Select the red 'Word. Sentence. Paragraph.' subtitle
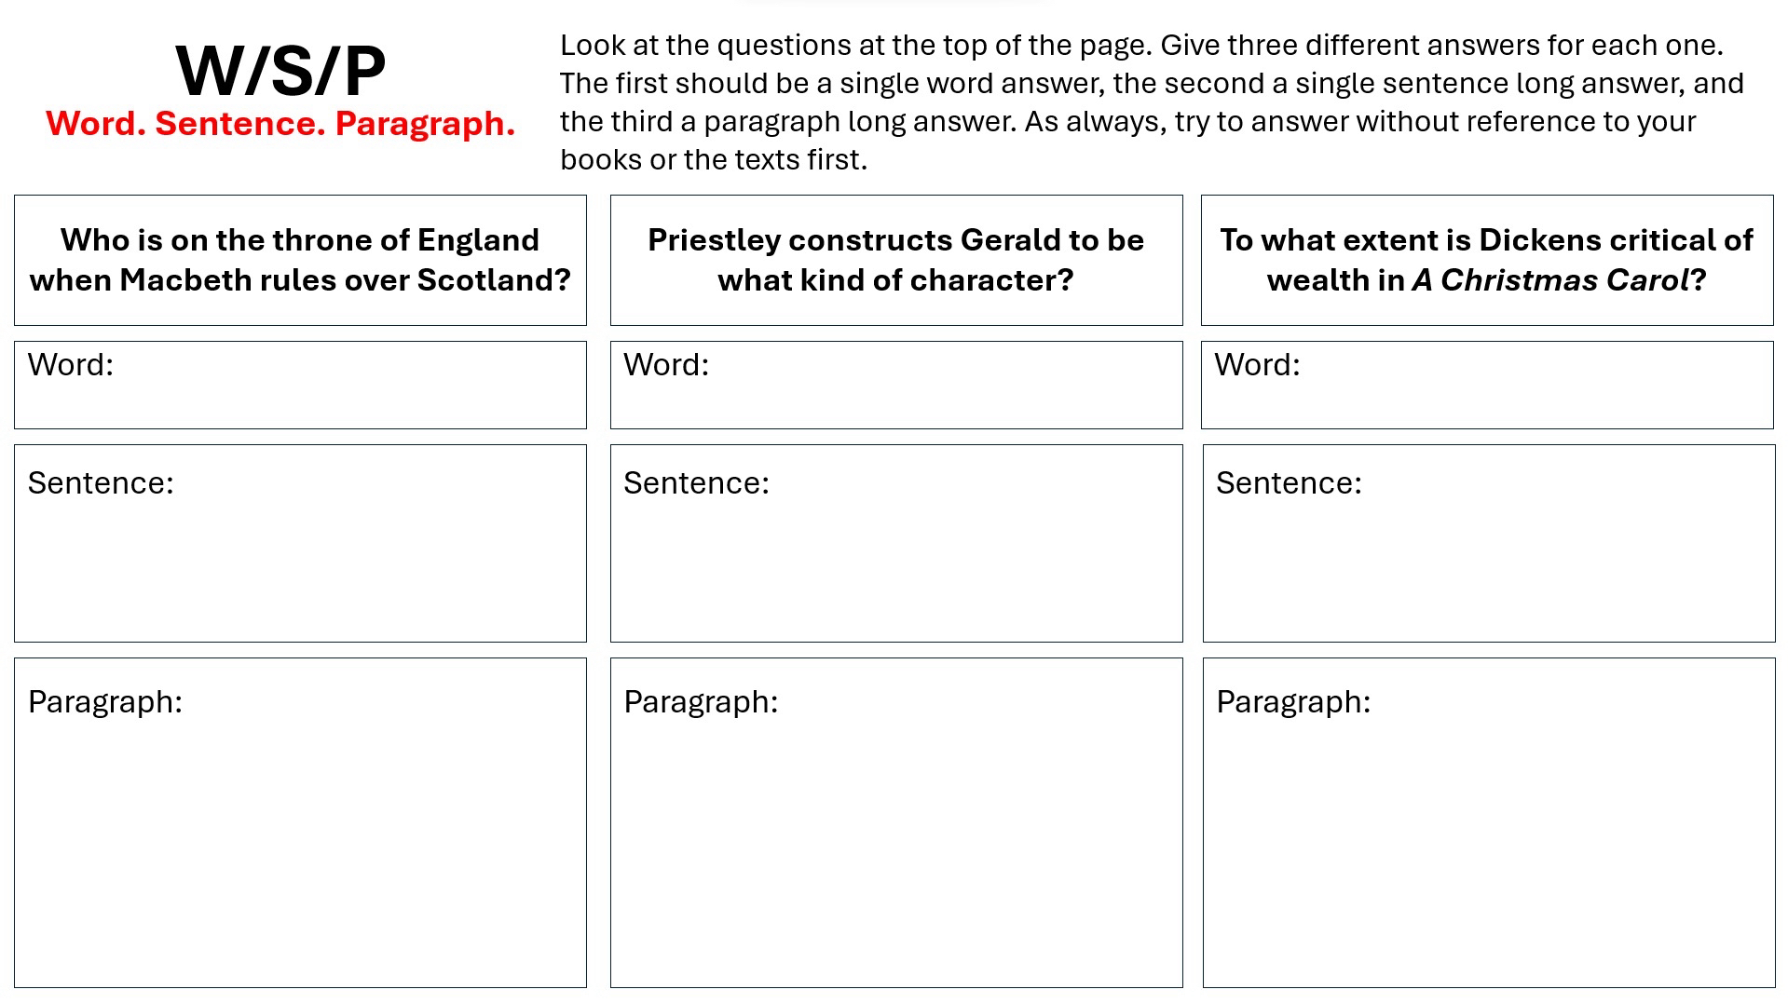Viewport: 1788px width, 1003px height. pos(280,124)
